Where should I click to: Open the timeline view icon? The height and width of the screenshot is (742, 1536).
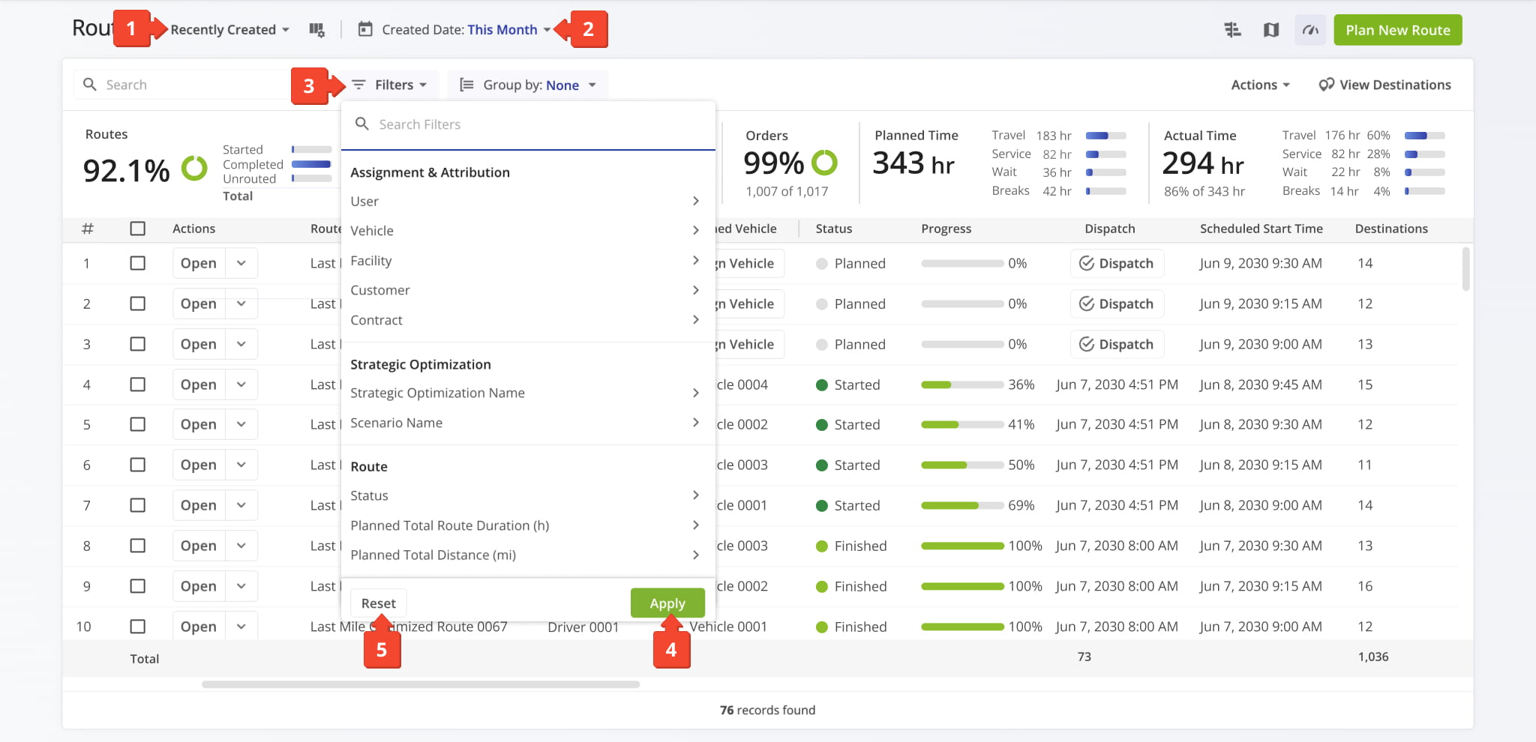click(1232, 30)
